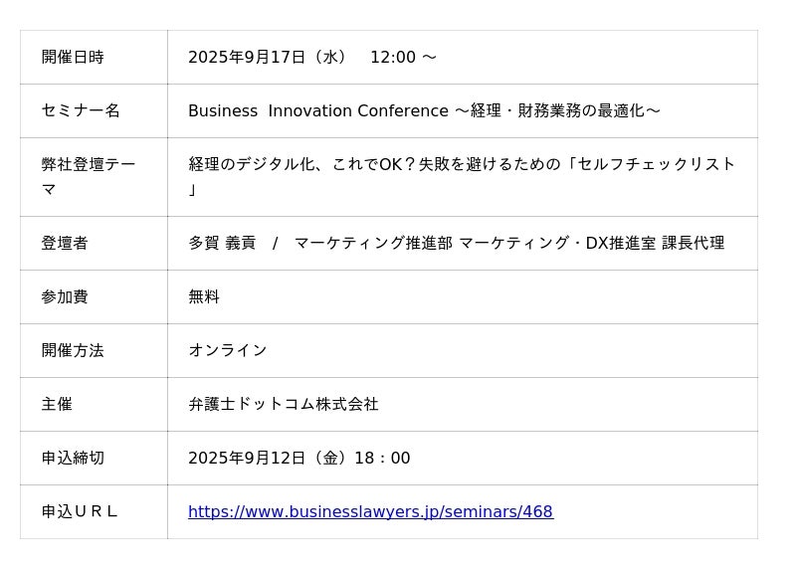Click the 無料 fee value
796x569 pixels.
[x=204, y=296]
